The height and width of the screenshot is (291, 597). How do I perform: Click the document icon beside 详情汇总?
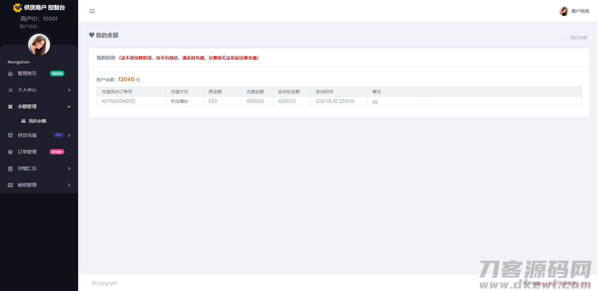click(x=10, y=168)
